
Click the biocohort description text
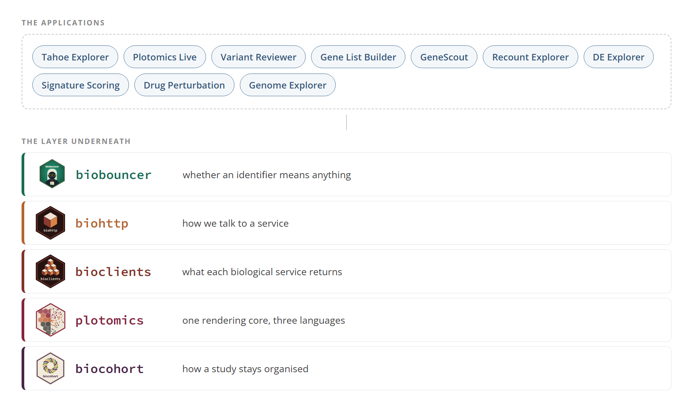245,369
